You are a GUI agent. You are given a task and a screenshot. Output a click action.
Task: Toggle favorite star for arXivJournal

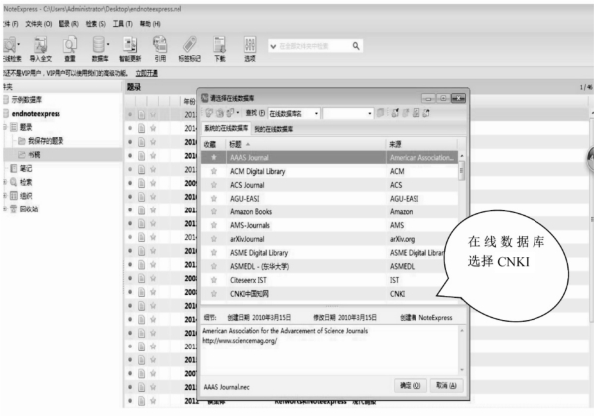click(x=214, y=239)
